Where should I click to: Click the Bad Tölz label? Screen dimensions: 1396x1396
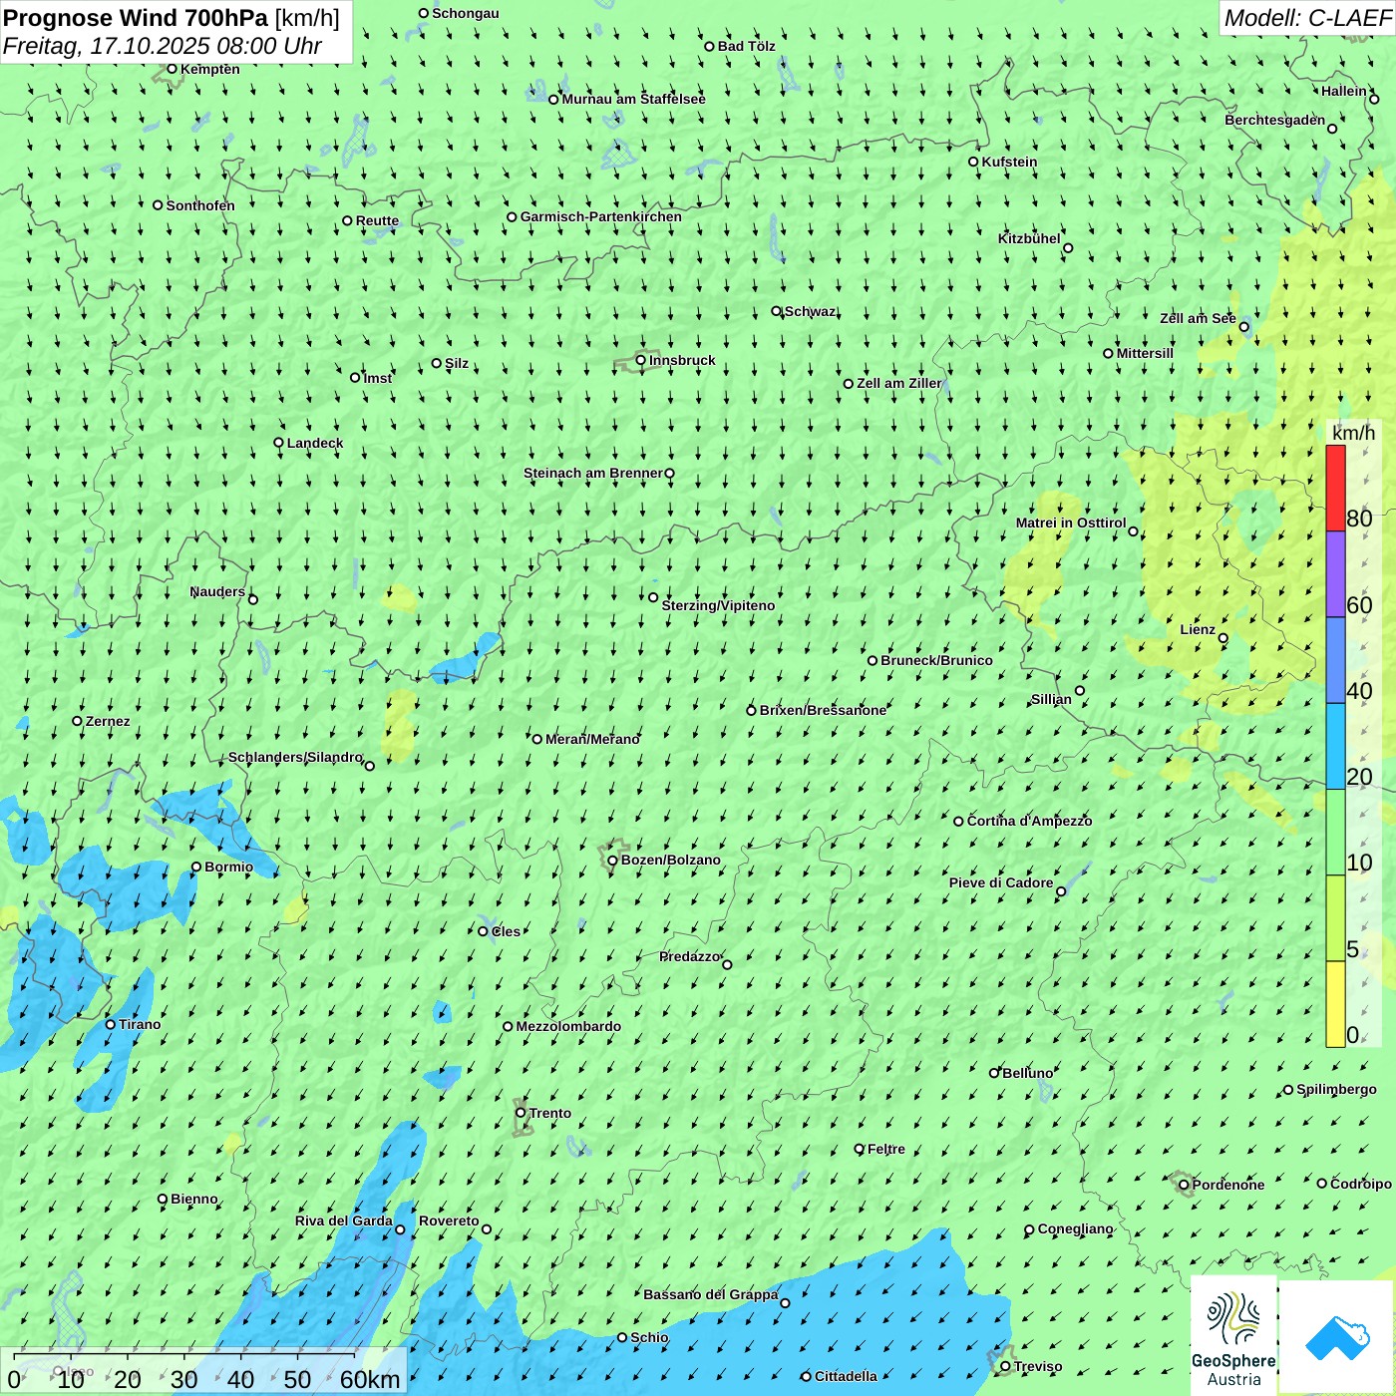point(746,46)
